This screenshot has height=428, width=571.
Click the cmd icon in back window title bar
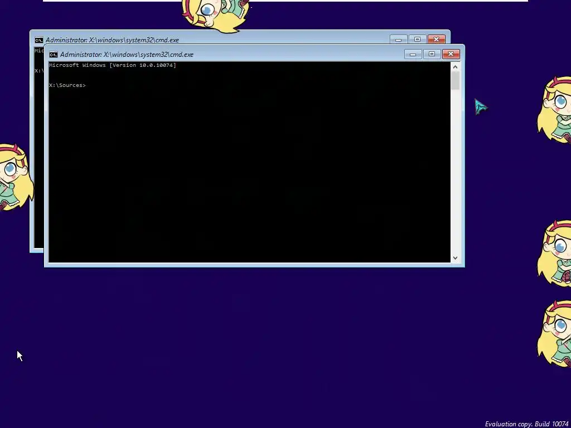tap(38, 40)
